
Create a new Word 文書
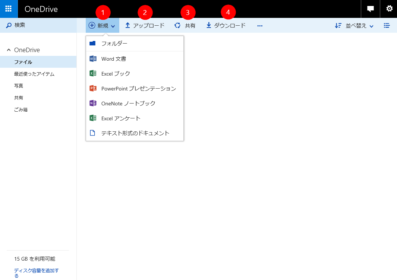pyautogui.click(x=135, y=59)
